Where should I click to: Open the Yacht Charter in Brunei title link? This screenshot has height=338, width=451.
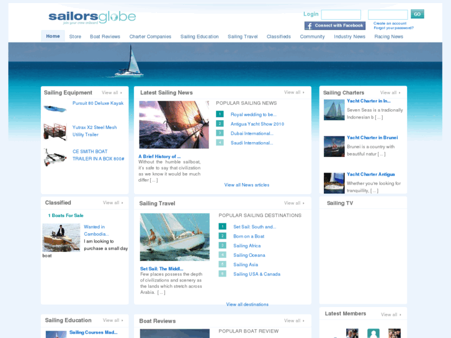point(372,138)
